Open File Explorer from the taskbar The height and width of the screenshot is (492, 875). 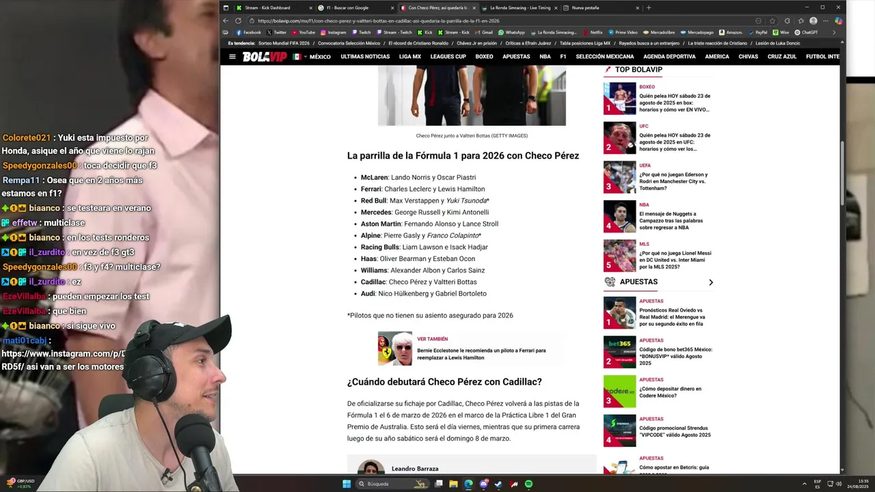tap(453, 484)
